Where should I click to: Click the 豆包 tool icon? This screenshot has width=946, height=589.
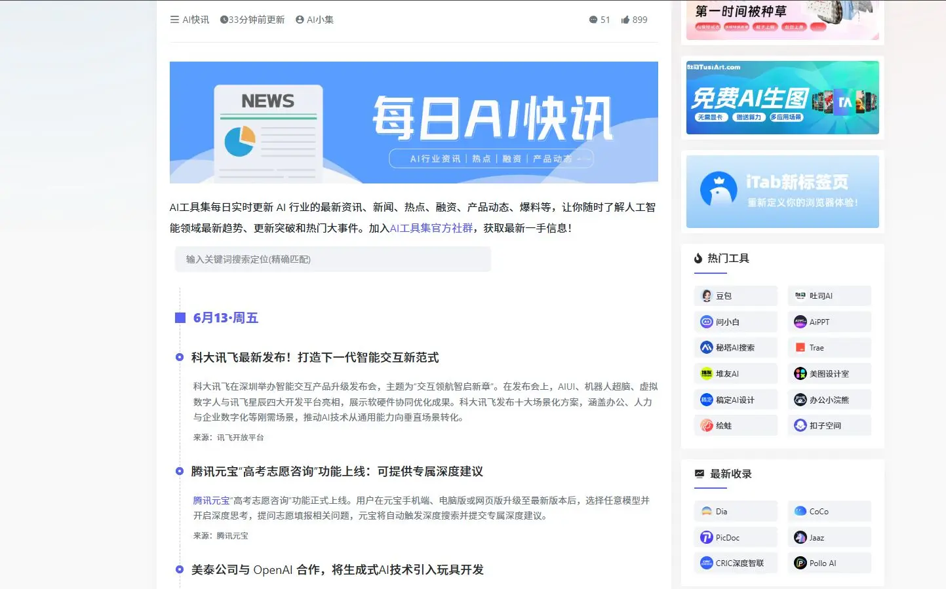[707, 296]
